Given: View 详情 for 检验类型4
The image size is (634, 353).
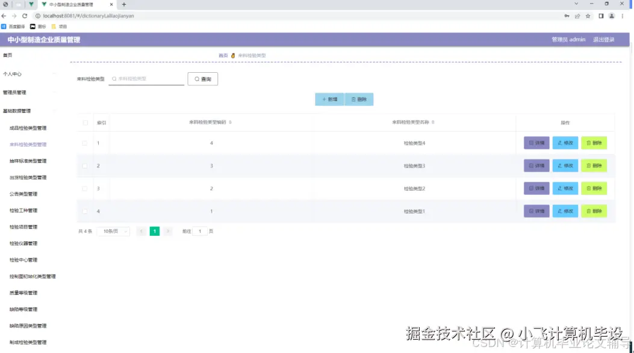Looking at the screenshot, I should point(536,143).
